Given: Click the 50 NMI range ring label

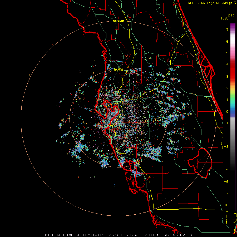Looking at the screenshot, I should 118,70.
